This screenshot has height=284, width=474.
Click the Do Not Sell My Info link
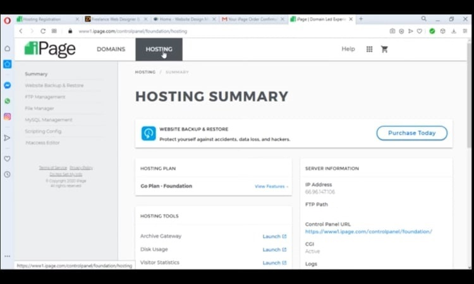66,174
